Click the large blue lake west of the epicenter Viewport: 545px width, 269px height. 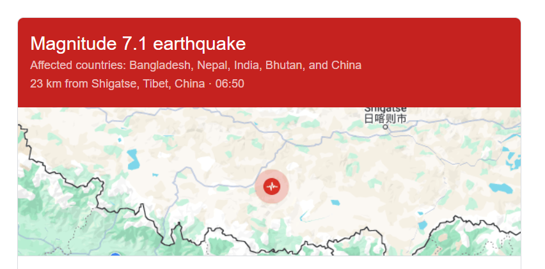[x=134, y=159]
